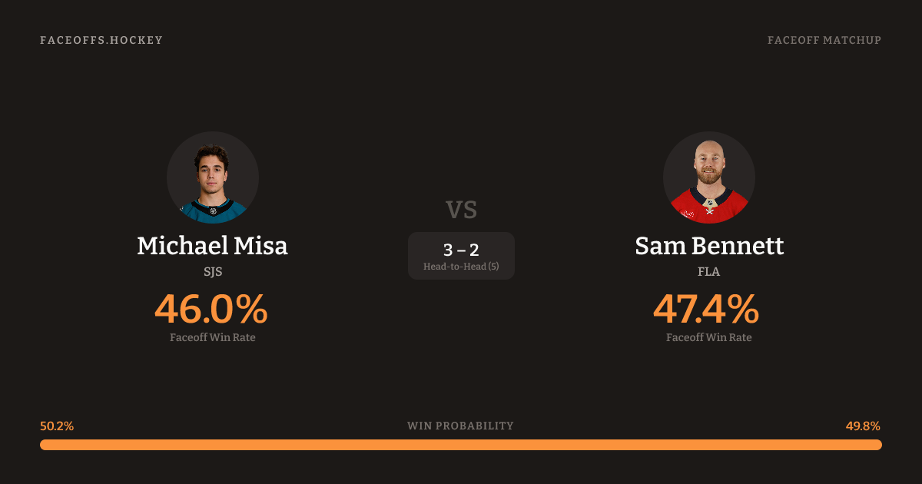The width and height of the screenshot is (922, 484).
Task: Open Michael Misa's player headshot
Action: (x=213, y=177)
